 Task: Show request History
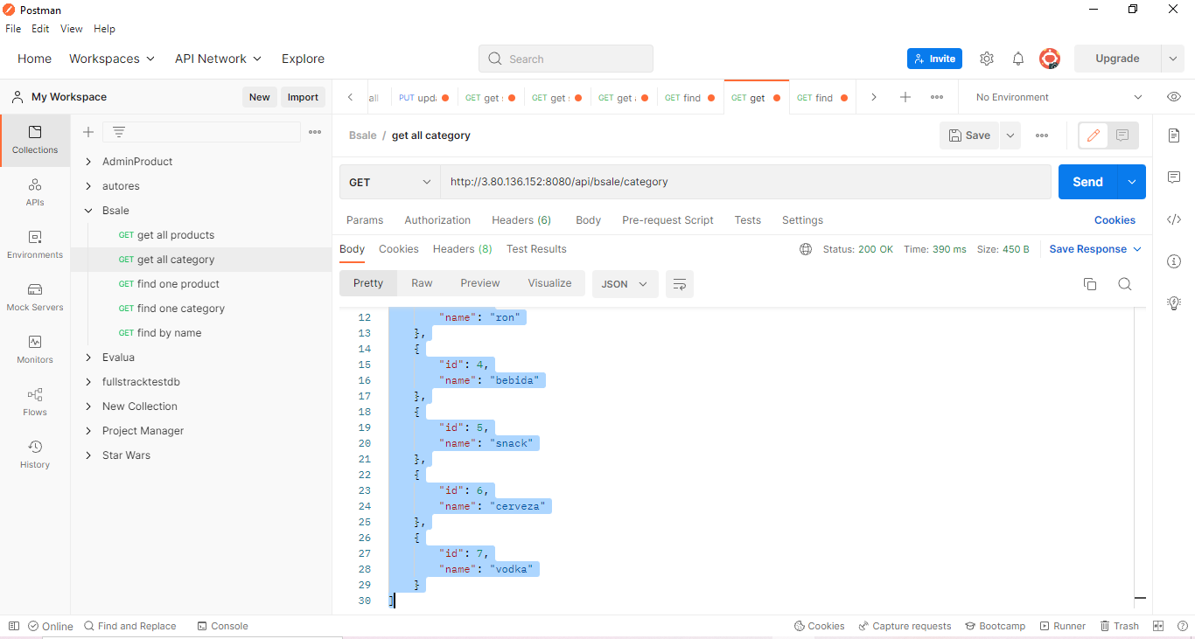(x=34, y=453)
